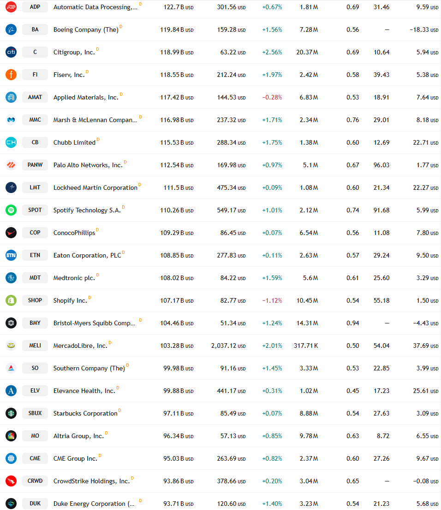
Task: Click Elevance Health EPS 25.61 USD
Action: pyautogui.click(x=425, y=391)
